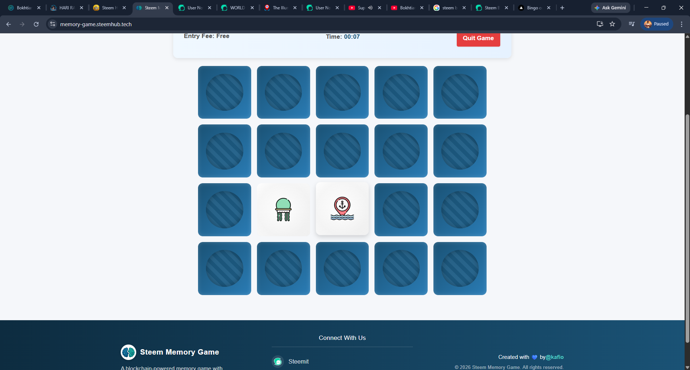Close the Bingo tab

(x=549, y=8)
